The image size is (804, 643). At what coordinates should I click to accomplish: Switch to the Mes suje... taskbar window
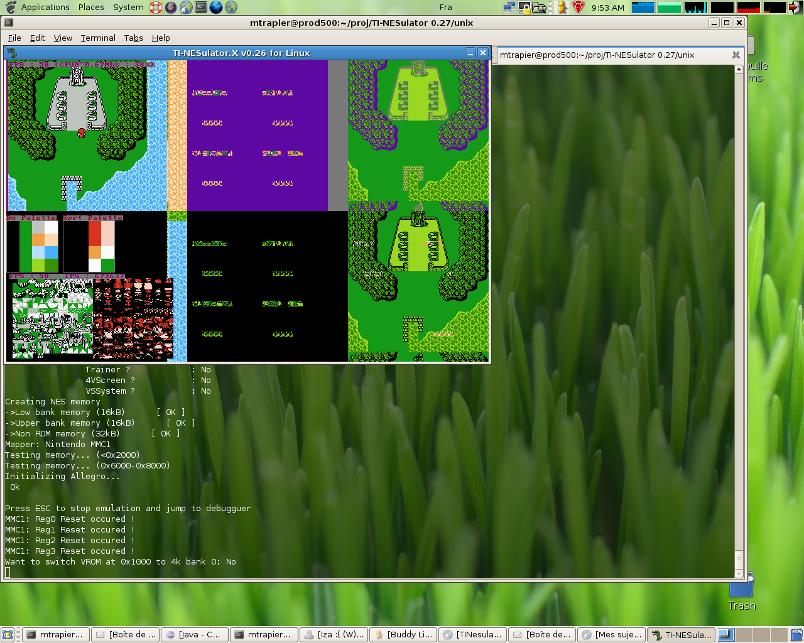(612, 635)
